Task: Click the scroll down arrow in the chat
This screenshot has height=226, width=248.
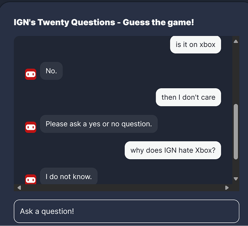Action: point(236,179)
